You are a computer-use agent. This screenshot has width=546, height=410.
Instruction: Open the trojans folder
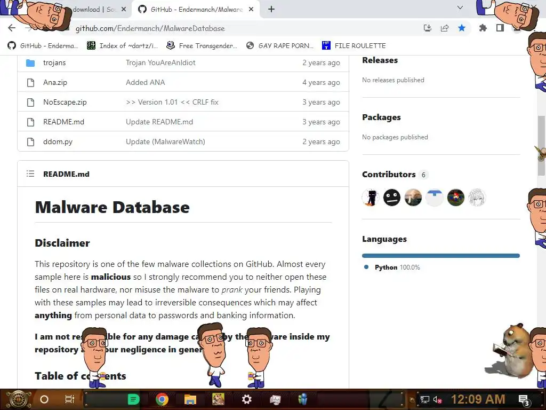pos(54,63)
